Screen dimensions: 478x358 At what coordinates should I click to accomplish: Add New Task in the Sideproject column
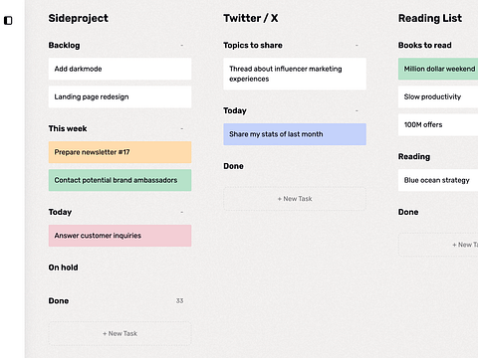click(119, 333)
